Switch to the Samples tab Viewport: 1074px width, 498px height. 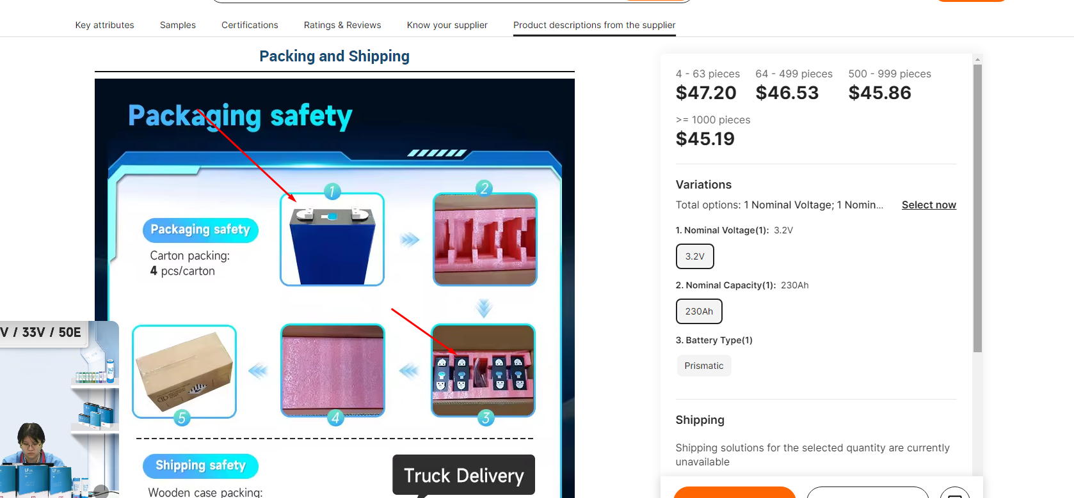tap(178, 25)
